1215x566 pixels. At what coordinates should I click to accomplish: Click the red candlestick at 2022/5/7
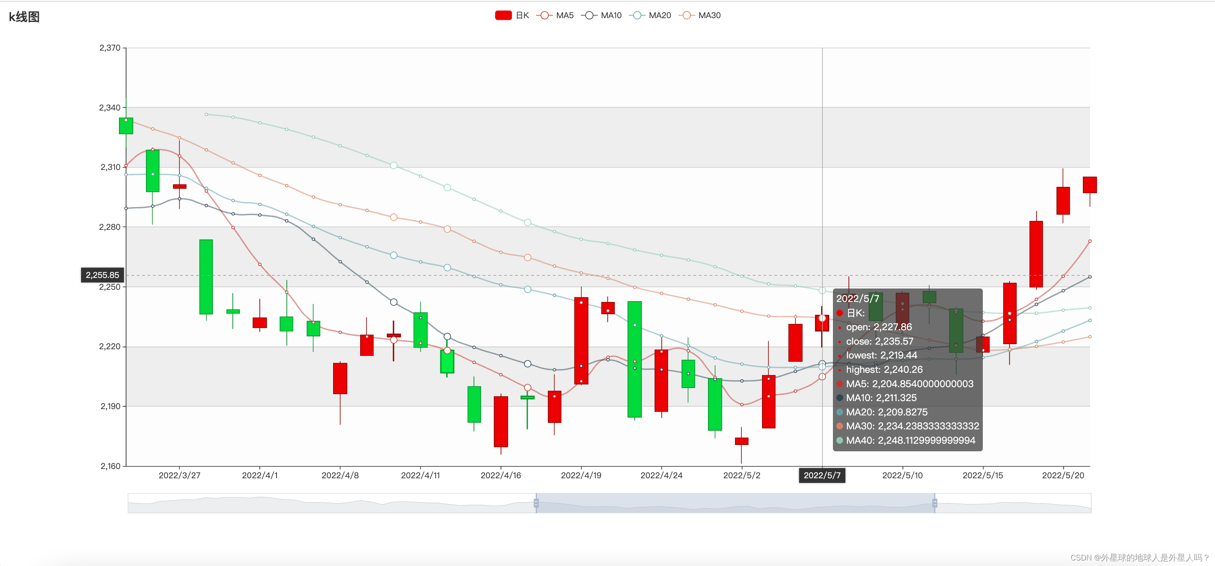point(822,323)
